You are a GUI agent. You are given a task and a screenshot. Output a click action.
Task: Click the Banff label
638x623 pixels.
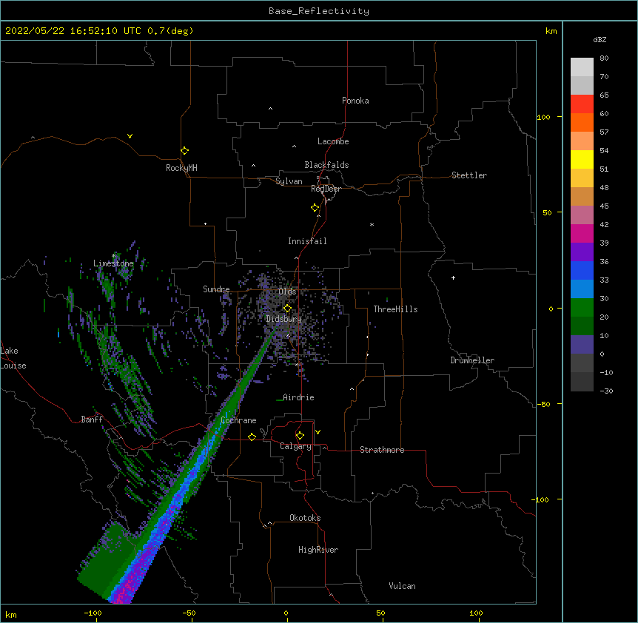[x=92, y=420]
